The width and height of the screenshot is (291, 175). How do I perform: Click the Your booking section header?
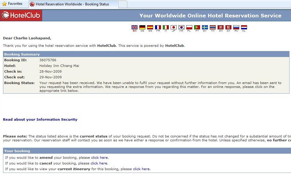coord(147,151)
